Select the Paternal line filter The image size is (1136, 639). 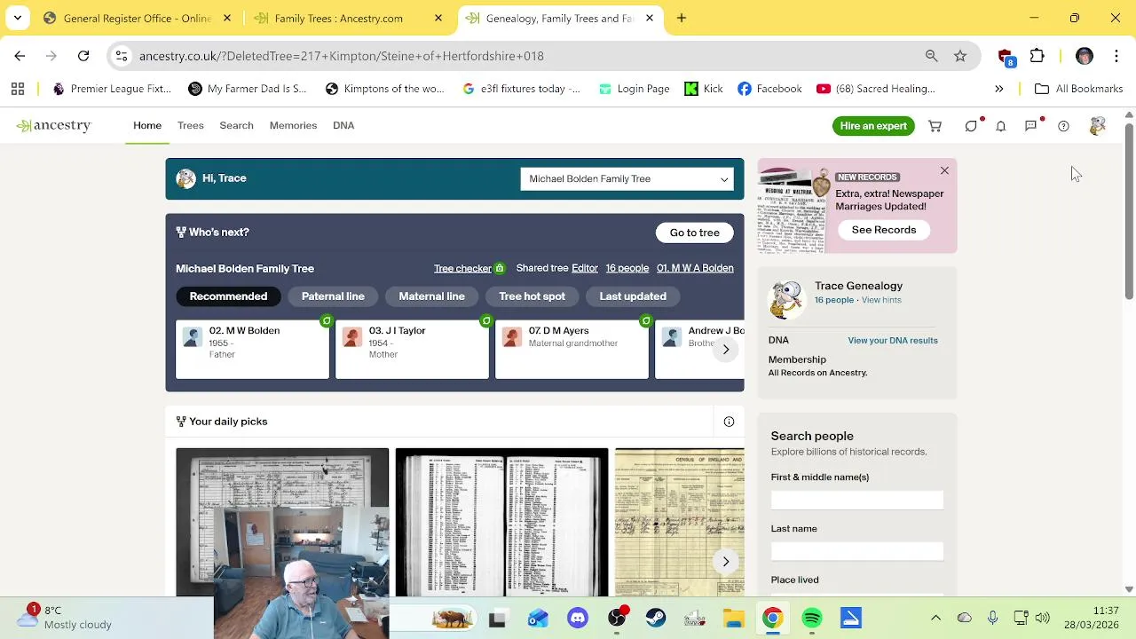[x=333, y=296]
